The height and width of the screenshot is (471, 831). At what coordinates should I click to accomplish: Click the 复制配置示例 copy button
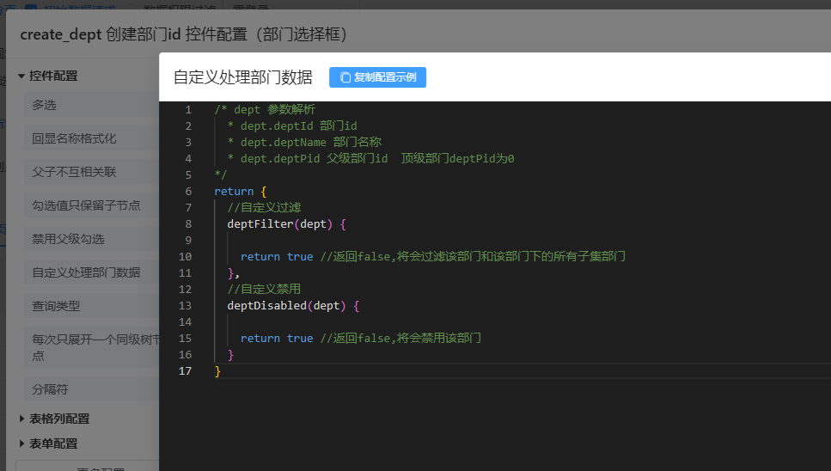[x=377, y=77]
